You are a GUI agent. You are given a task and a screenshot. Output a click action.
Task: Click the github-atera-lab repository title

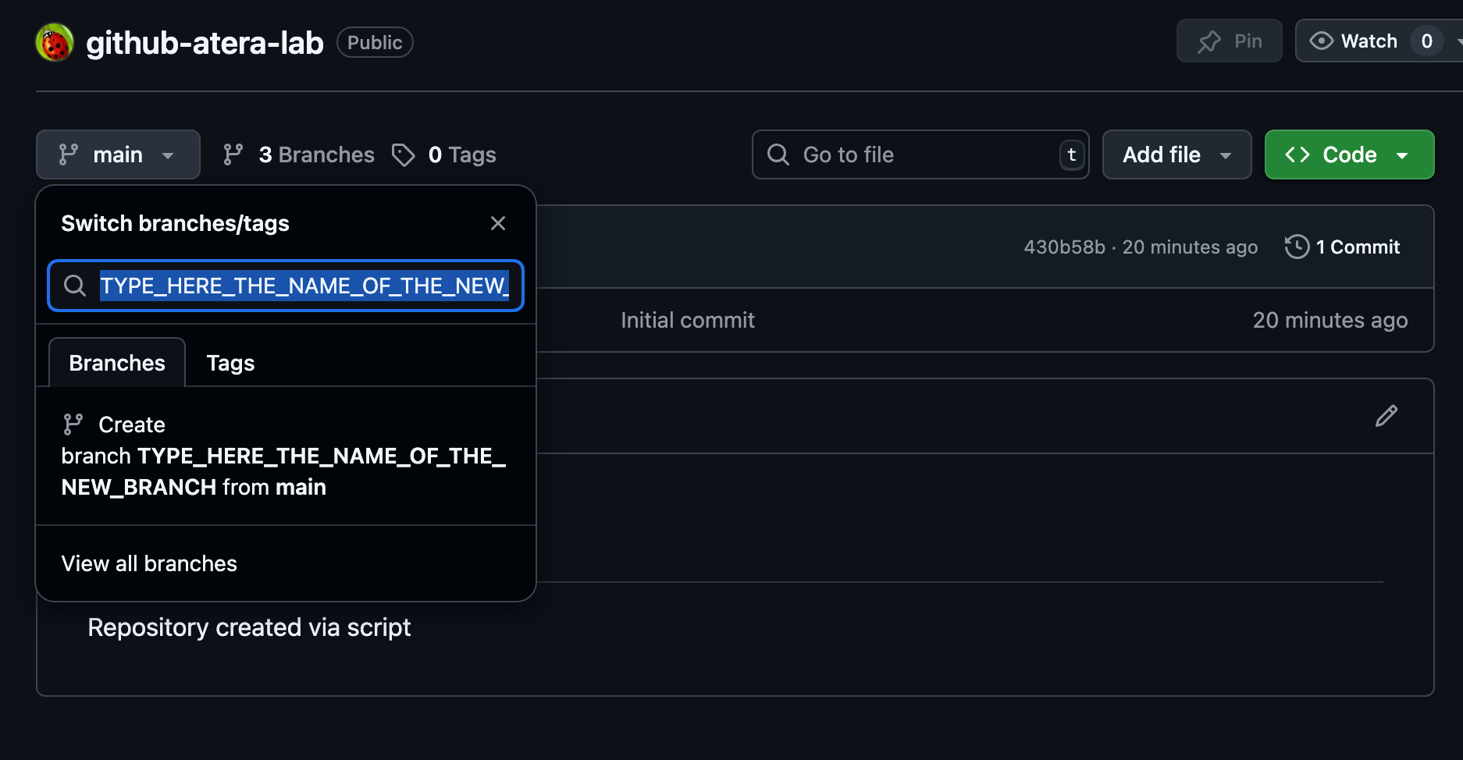pyautogui.click(x=205, y=43)
